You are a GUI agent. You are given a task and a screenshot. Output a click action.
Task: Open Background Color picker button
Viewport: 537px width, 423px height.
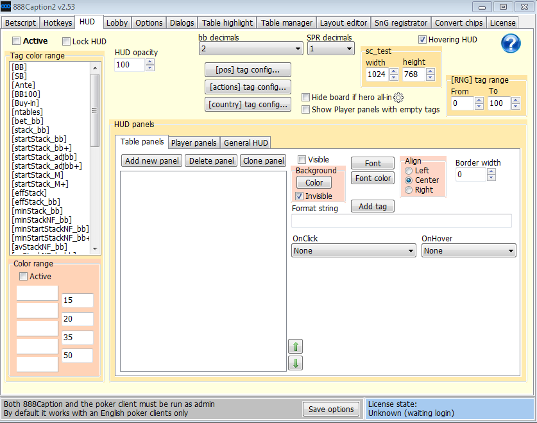click(314, 182)
